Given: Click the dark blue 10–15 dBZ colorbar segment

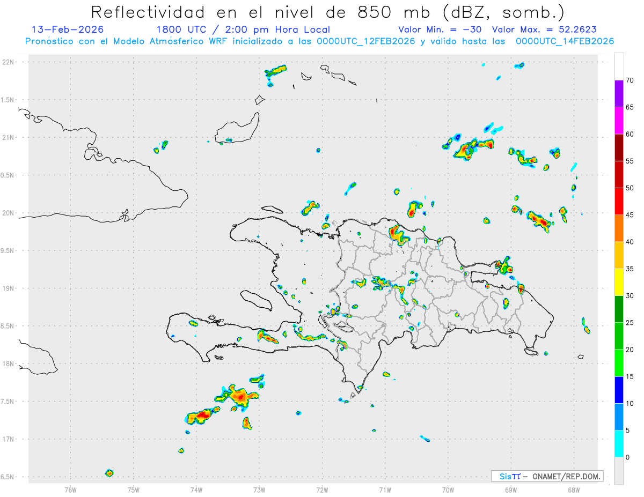Looking at the screenshot, I should click(619, 390).
